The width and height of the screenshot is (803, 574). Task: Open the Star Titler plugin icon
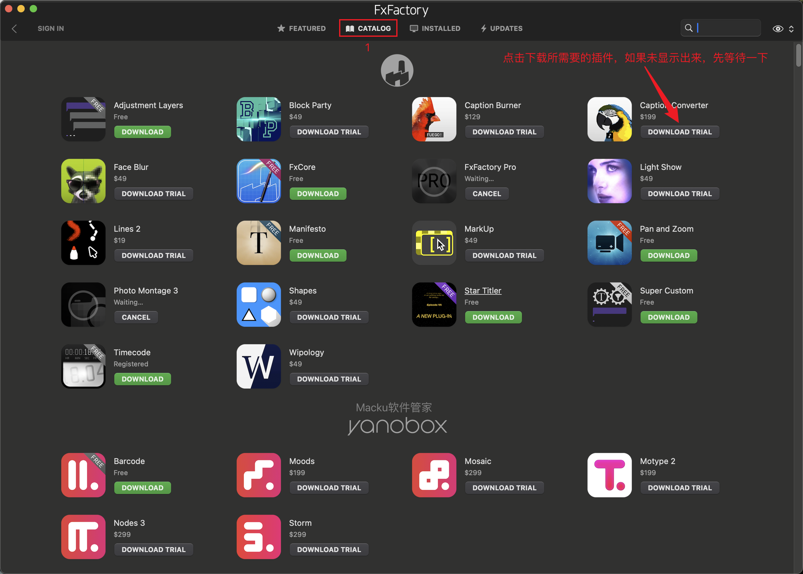pos(434,305)
